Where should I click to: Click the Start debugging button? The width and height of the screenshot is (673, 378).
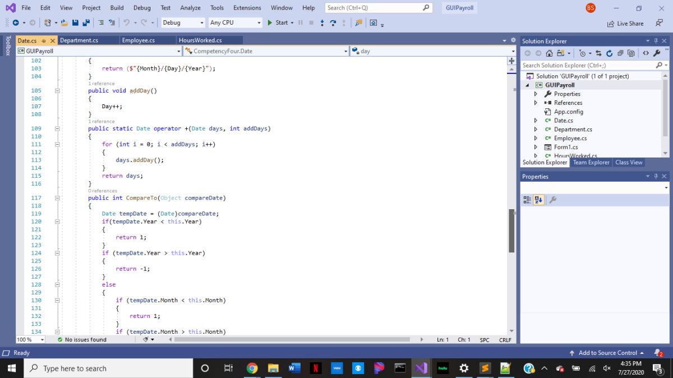point(277,22)
